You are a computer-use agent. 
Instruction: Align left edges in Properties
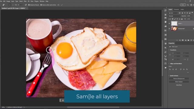(170, 69)
